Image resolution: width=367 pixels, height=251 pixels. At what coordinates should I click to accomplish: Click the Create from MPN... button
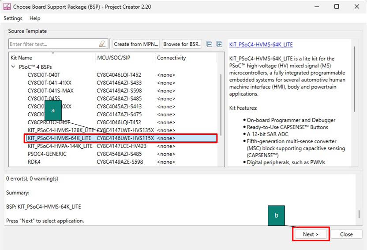click(x=136, y=44)
